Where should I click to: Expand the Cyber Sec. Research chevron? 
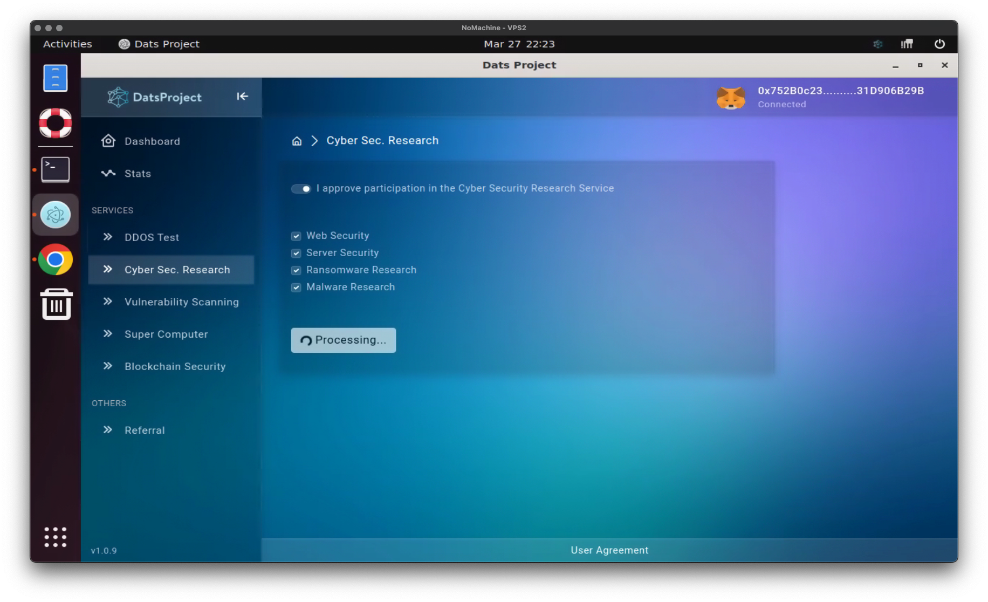(x=108, y=269)
